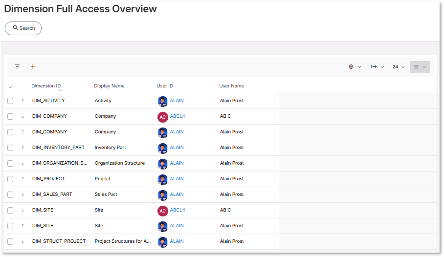The height and width of the screenshot is (257, 444).
Task: Check the DIM_COMPANY ALAIN row checkbox
Action: pos(10,132)
